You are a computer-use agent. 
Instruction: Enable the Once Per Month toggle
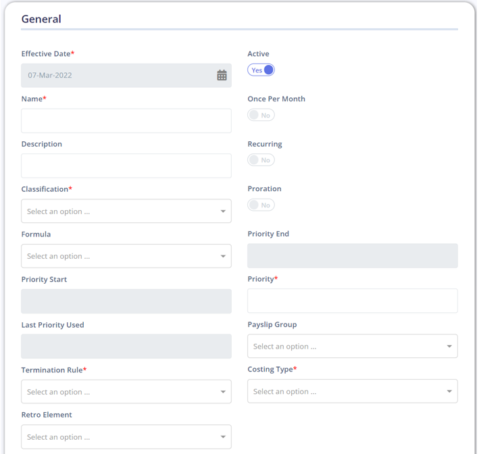[x=261, y=115]
